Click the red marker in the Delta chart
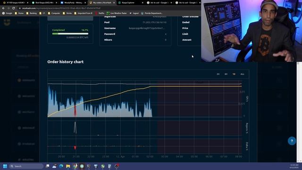Screen dimensions: 302x170 point(75,148)
